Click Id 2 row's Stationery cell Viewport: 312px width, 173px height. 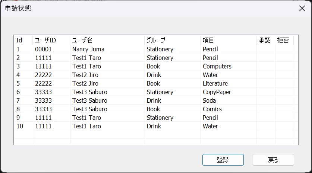pyautogui.click(x=160, y=58)
